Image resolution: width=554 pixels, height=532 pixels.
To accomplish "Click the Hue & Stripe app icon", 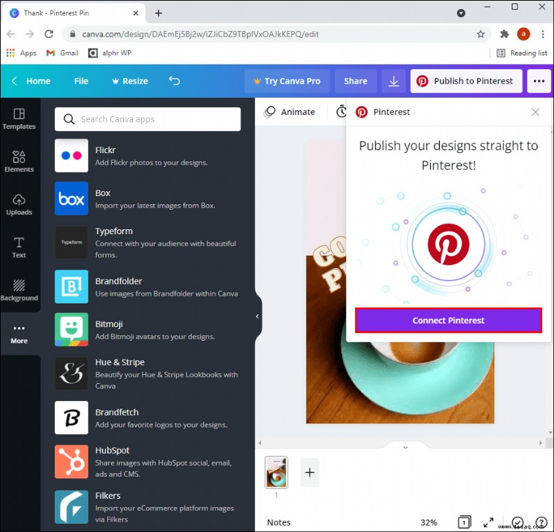I will click(x=71, y=373).
